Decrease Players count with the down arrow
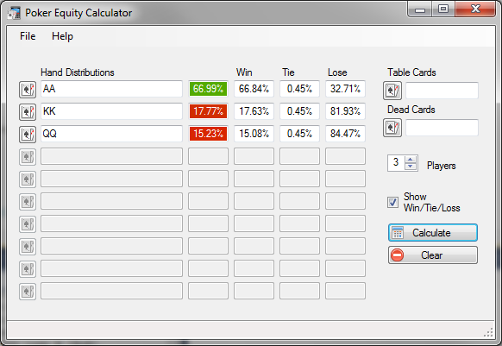Screen dimensions: 502x346 [x=410, y=167]
